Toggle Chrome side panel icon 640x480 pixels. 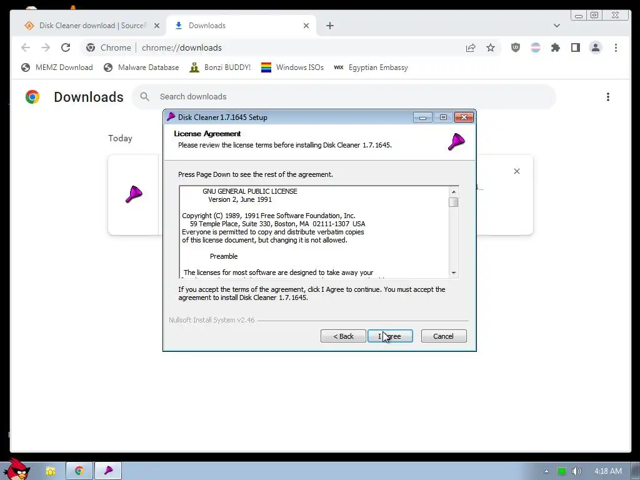[x=576, y=47]
